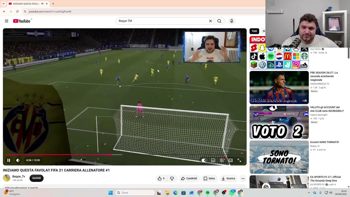Clear the search box with the X
Screen dimensions: 350x197
(211, 21)
